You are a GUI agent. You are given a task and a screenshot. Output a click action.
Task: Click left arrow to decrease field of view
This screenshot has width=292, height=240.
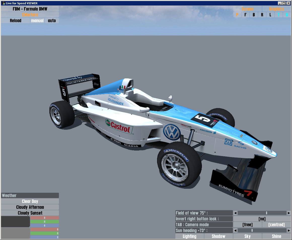[x=235, y=213]
